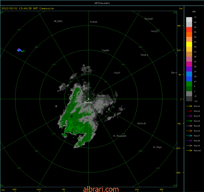
Task: Click the pale pink Rain5 arrow
Action: [189, 126]
